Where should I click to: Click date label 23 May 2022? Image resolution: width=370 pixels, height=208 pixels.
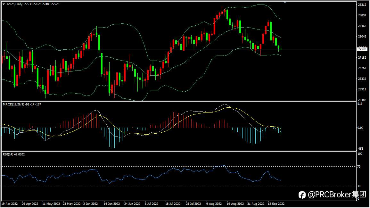[x=71, y=204]
